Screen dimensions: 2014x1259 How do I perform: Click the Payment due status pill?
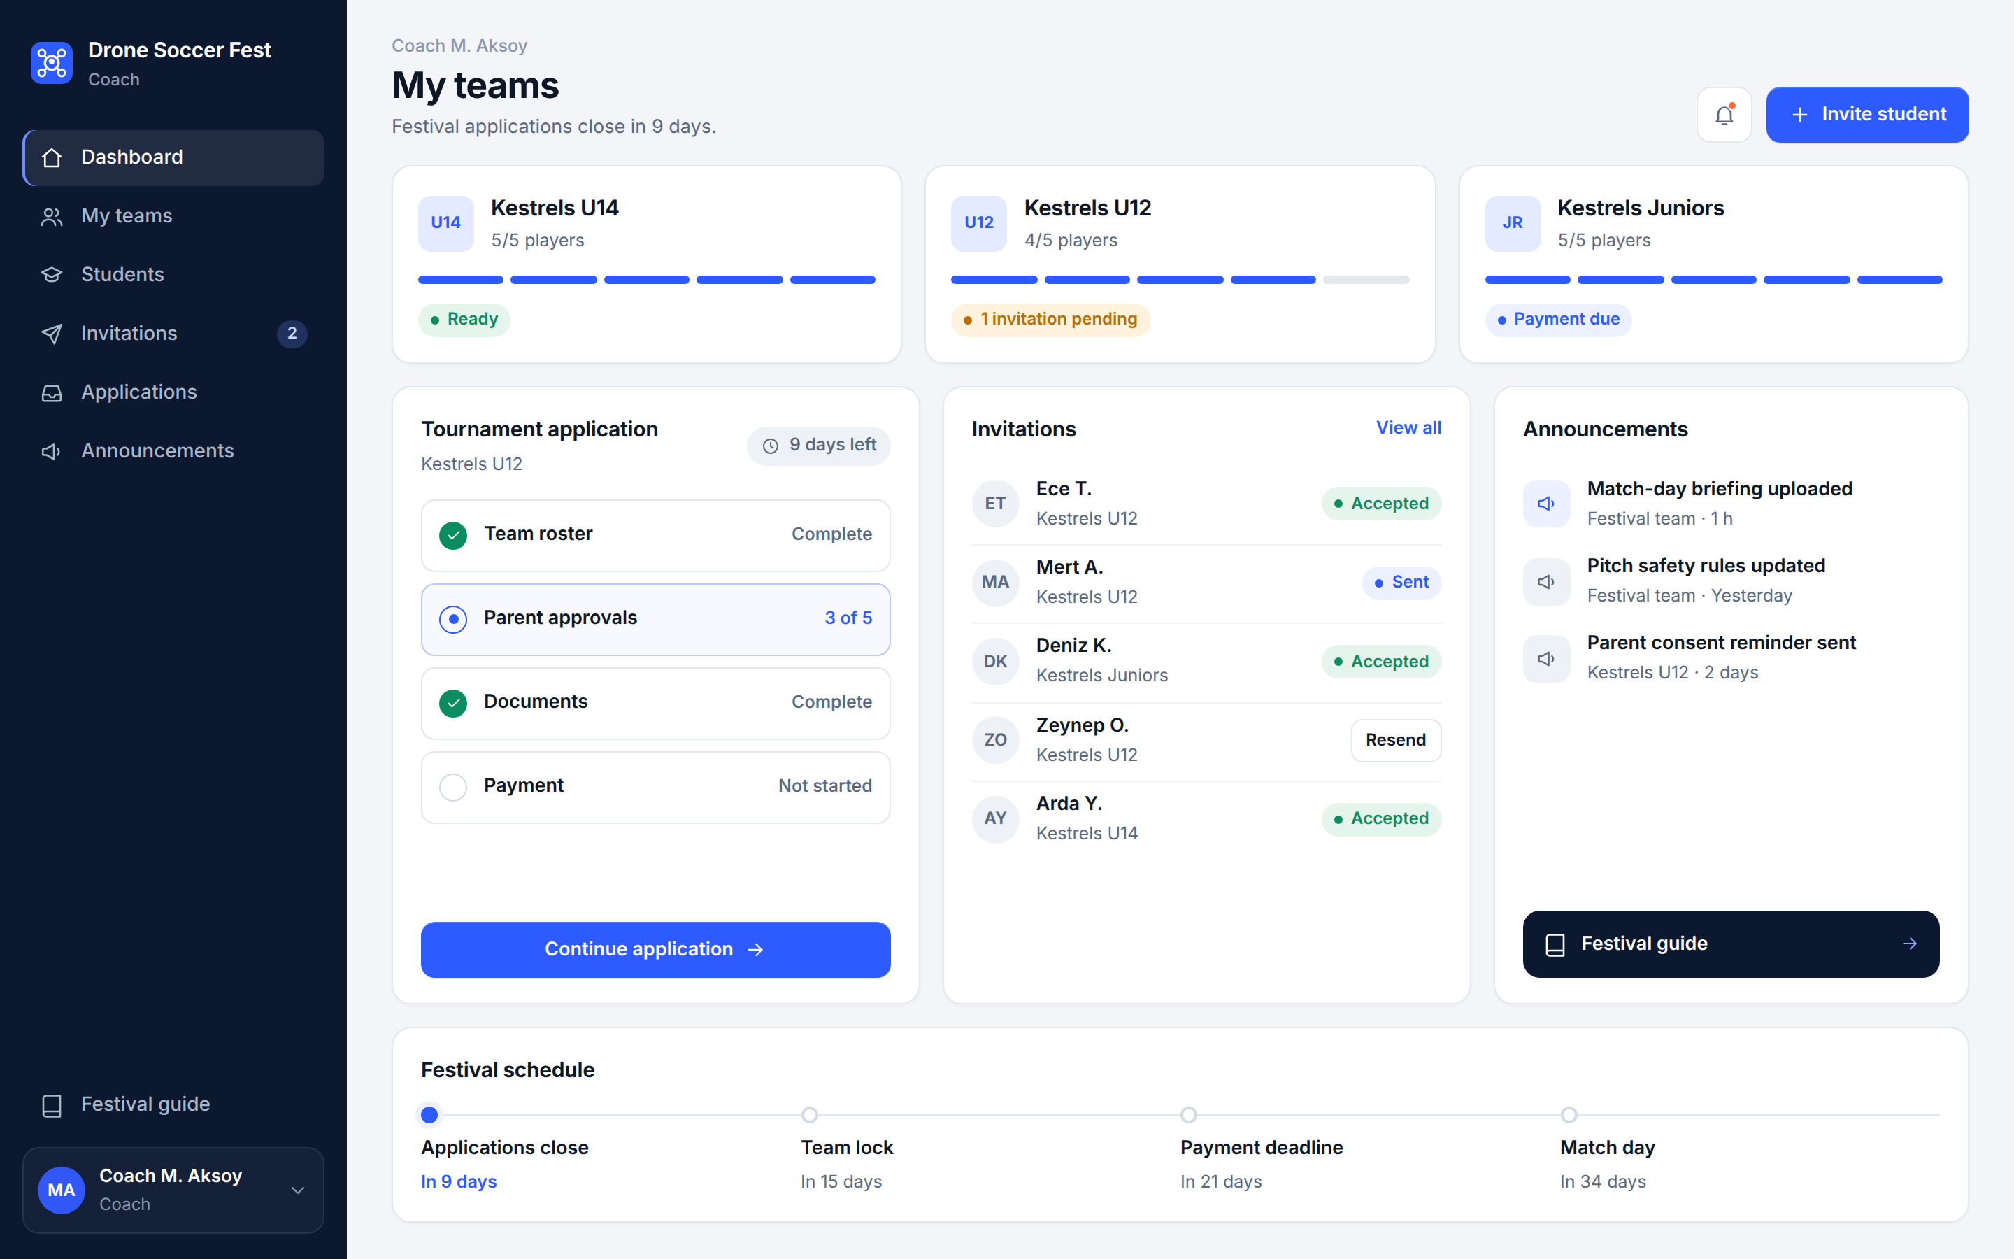click(1558, 320)
